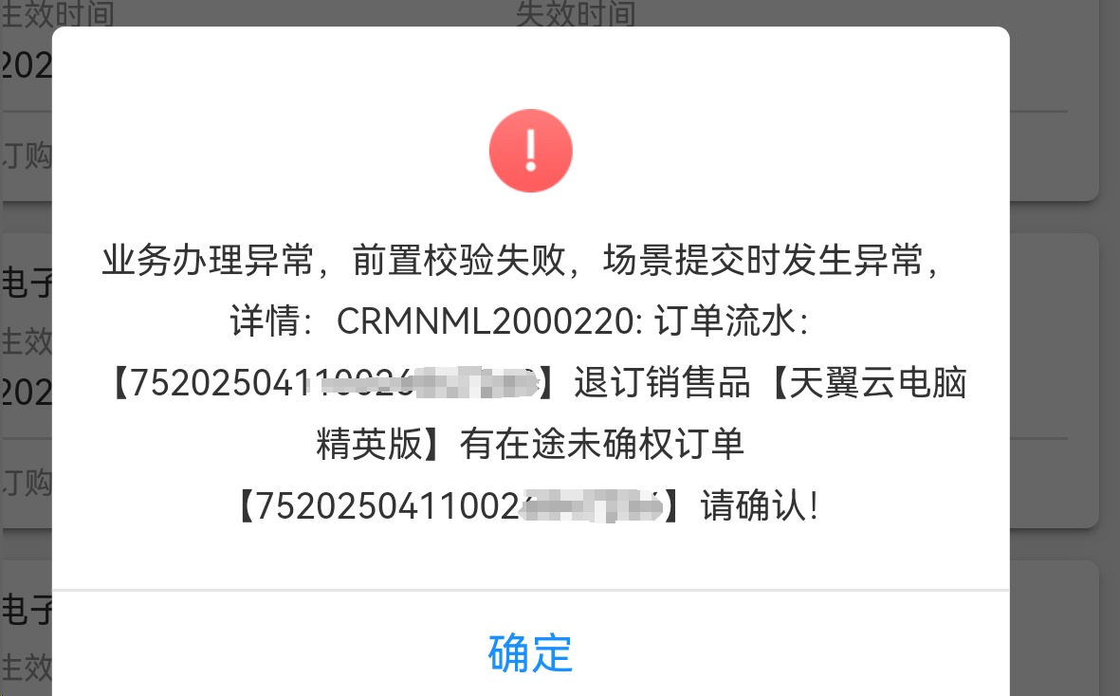The image size is (1120, 696).
Task: Click the 订购 text in the middle background card
Action: pos(27,484)
